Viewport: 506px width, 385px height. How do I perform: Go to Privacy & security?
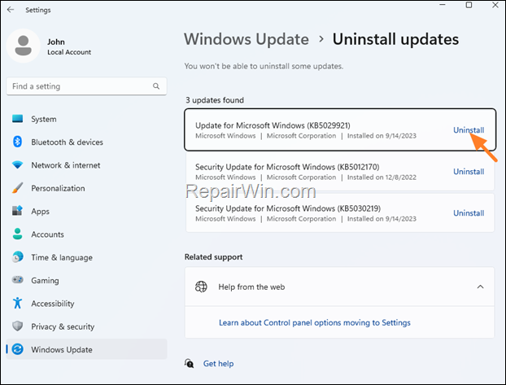86,326
